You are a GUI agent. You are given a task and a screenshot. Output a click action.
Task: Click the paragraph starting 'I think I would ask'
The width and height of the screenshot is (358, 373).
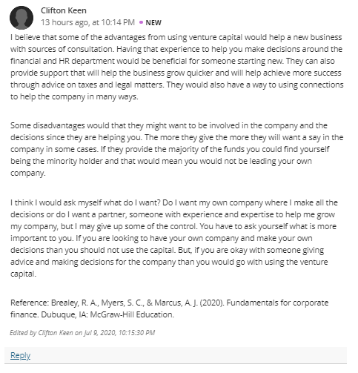[174, 238]
